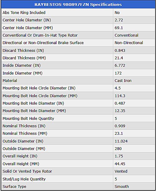Screen dimensions: 157x191
Task: Select the Non-Directional brake surface value
Action: click(x=129, y=43)
